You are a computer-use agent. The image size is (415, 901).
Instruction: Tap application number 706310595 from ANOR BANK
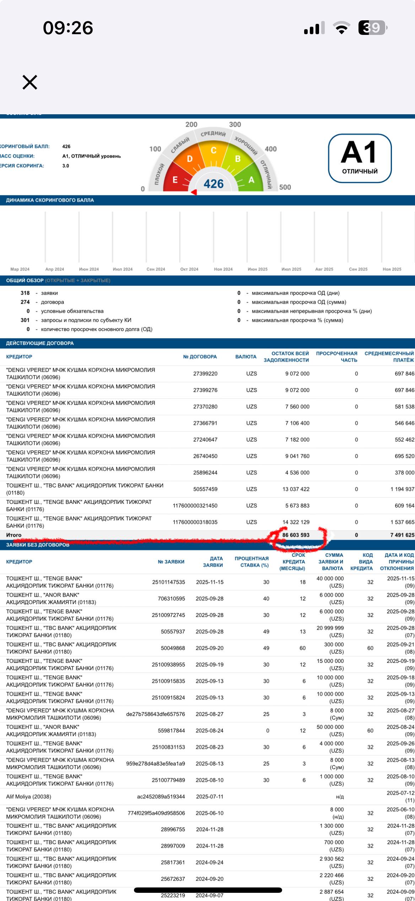pyautogui.click(x=171, y=599)
